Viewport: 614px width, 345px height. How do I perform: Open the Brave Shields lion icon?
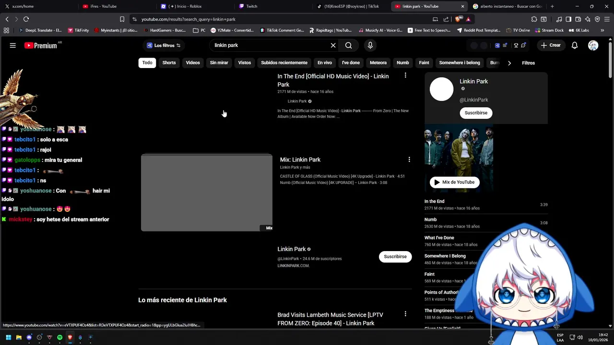coord(458,19)
